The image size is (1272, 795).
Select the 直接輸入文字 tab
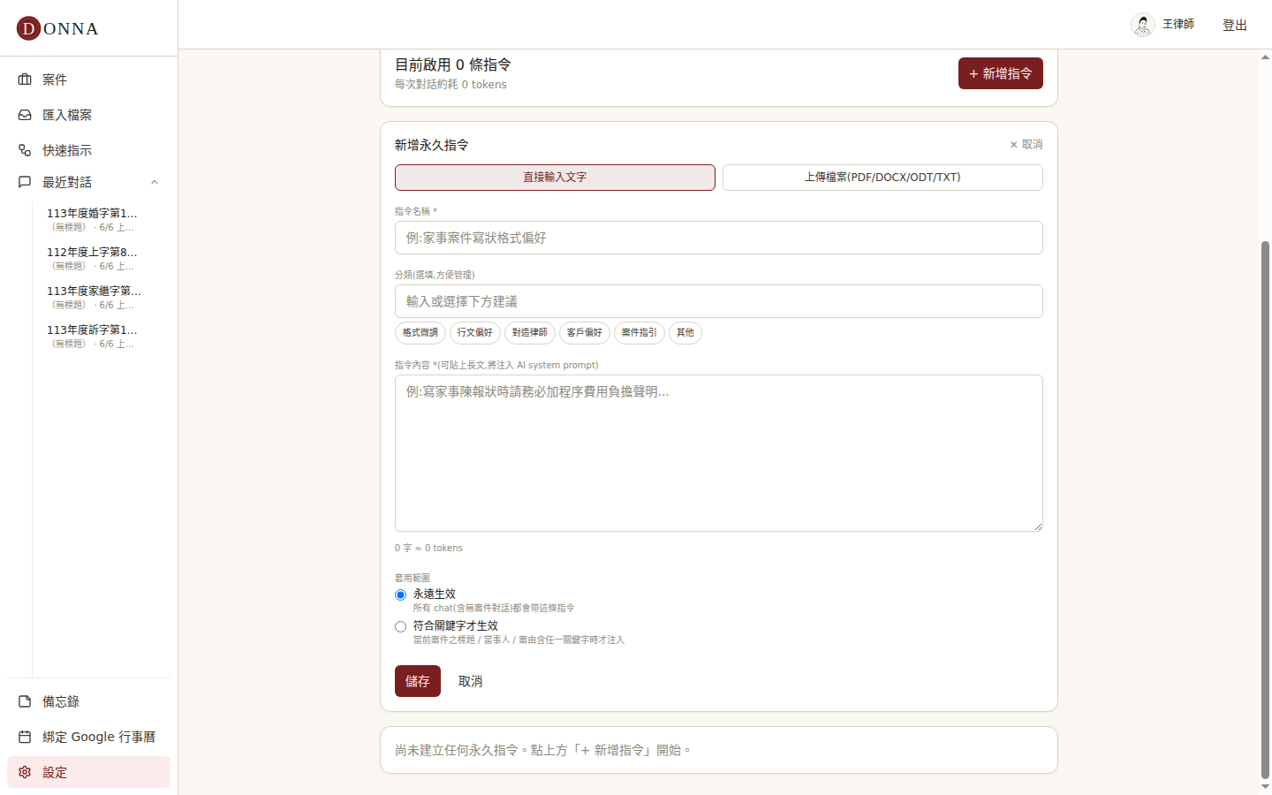click(x=555, y=178)
